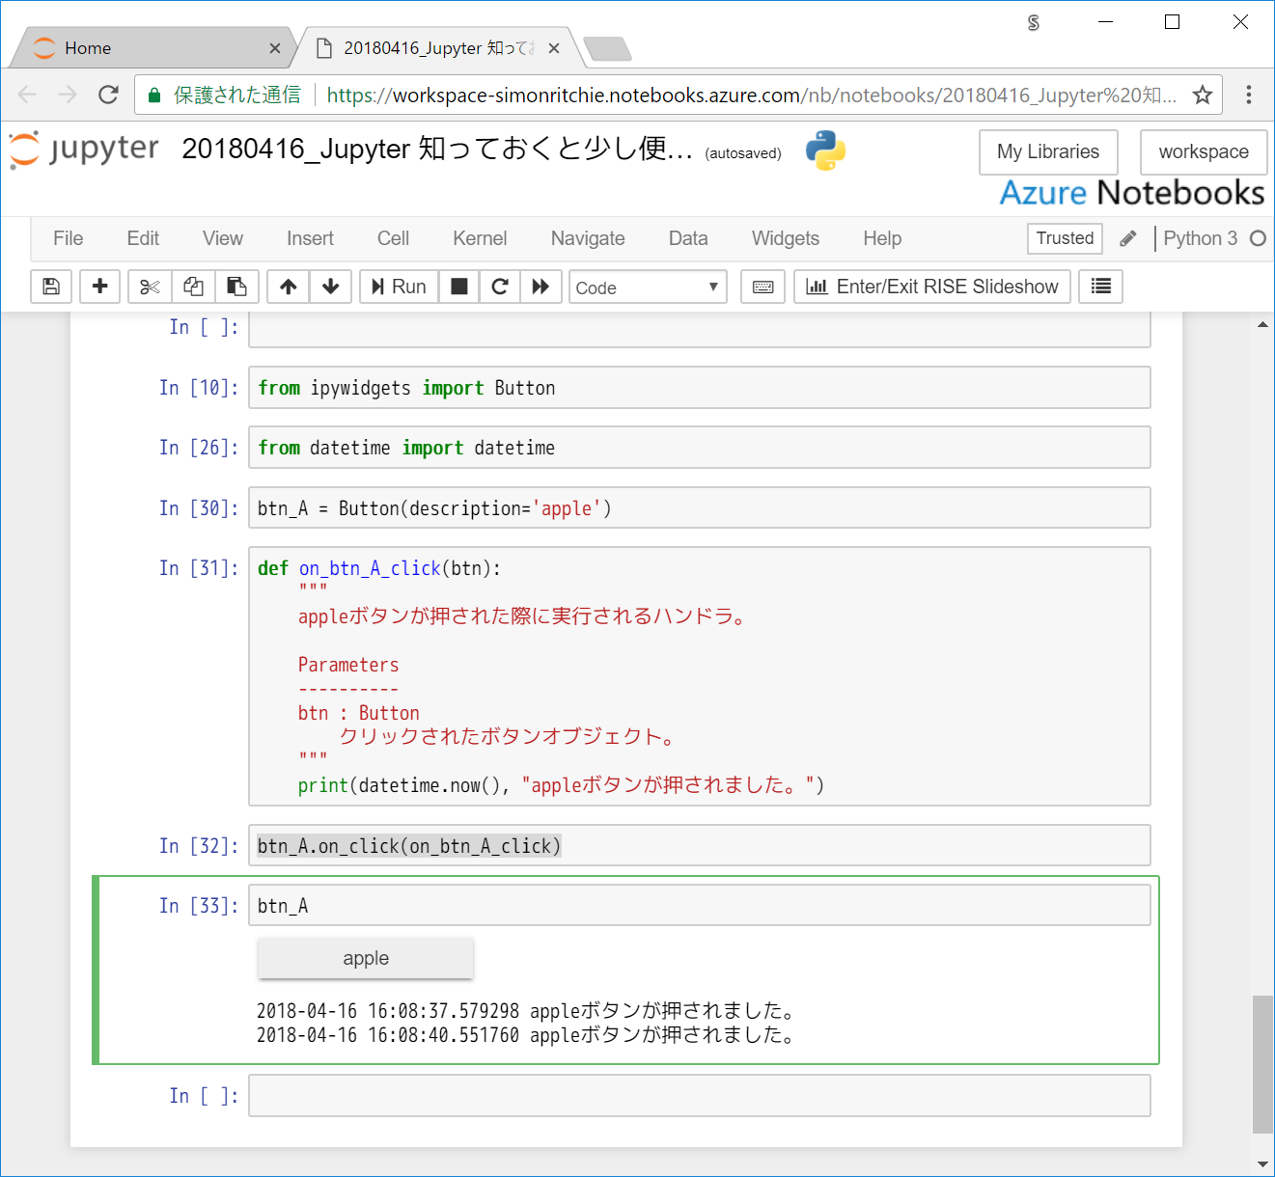1275x1177 pixels.
Task: Open the Widgets menu
Action: (x=785, y=238)
